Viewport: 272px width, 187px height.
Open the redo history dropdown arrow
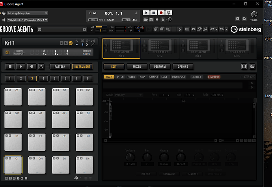pyautogui.click(x=226, y=29)
